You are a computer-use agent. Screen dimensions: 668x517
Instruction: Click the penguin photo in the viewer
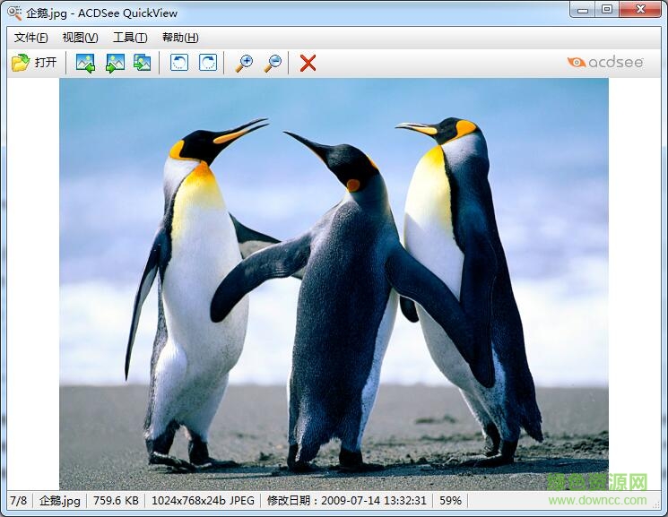pyautogui.click(x=334, y=283)
